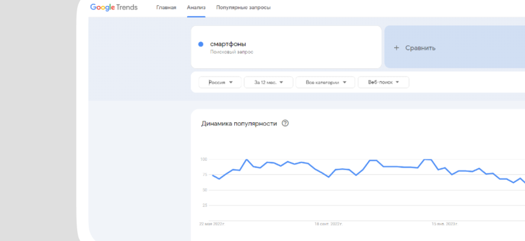Expand the Все категории dropdown
525x241 pixels.
tap(325, 83)
